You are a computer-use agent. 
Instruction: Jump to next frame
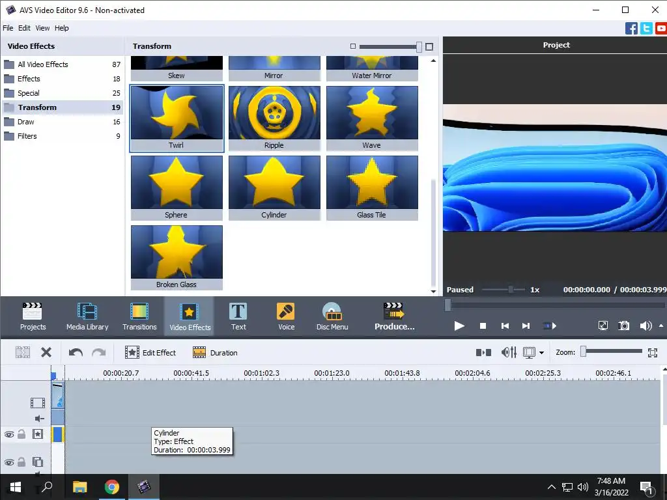click(x=526, y=326)
